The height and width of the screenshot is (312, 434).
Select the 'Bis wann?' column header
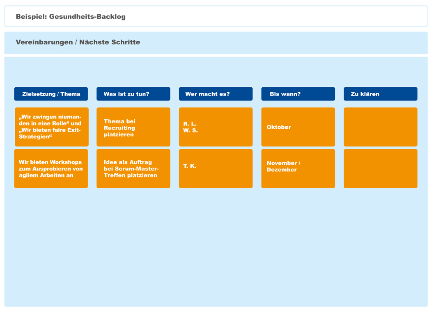(298, 94)
